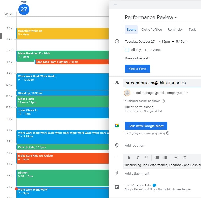This screenshot has width=201, height=198.
Task: Toggle underline formatting in description toolbar
Action: tap(146, 157)
